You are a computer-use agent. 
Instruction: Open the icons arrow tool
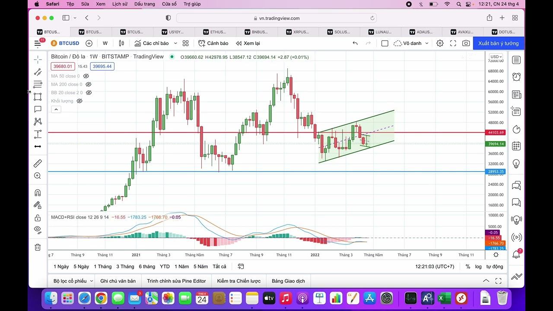[38, 146]
